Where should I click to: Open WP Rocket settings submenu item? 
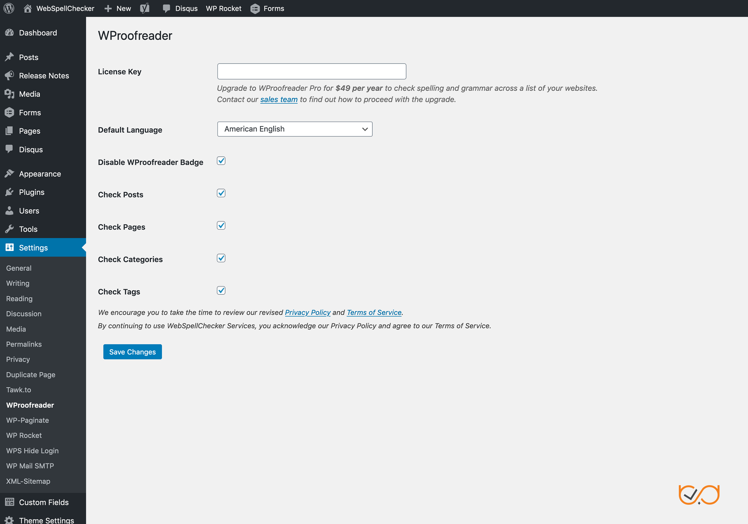click(24, 435)
